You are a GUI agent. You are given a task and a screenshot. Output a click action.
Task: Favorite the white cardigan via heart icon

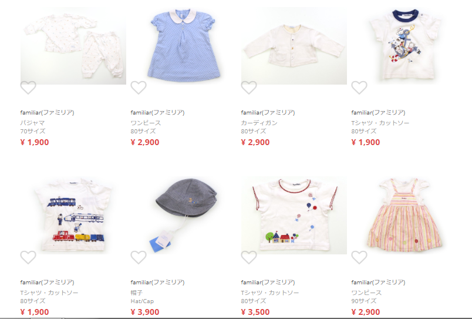click(x=249, y=88)
